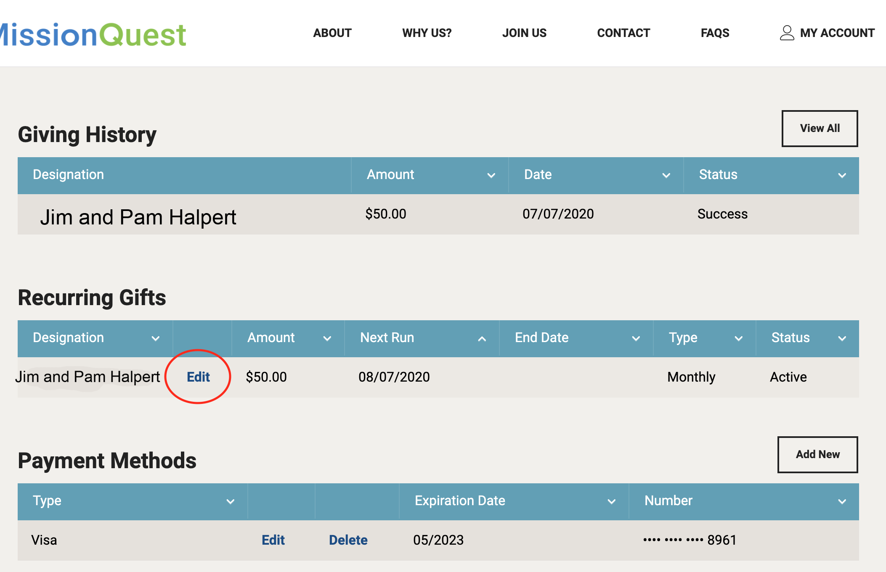Toggle Next Run column sort arrow
Viewport: 886px width, 572px height.
tap(482, 338)
